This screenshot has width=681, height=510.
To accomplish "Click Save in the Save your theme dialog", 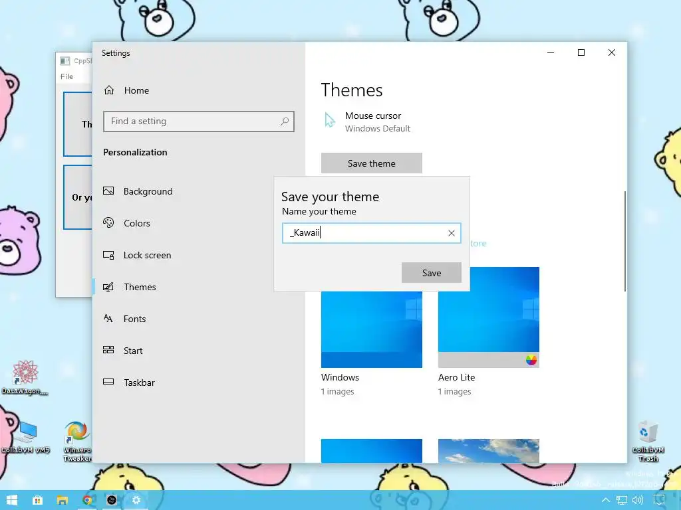I will 431,273.
